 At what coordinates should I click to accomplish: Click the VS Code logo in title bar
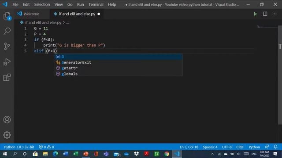click(x=5, y=4)
